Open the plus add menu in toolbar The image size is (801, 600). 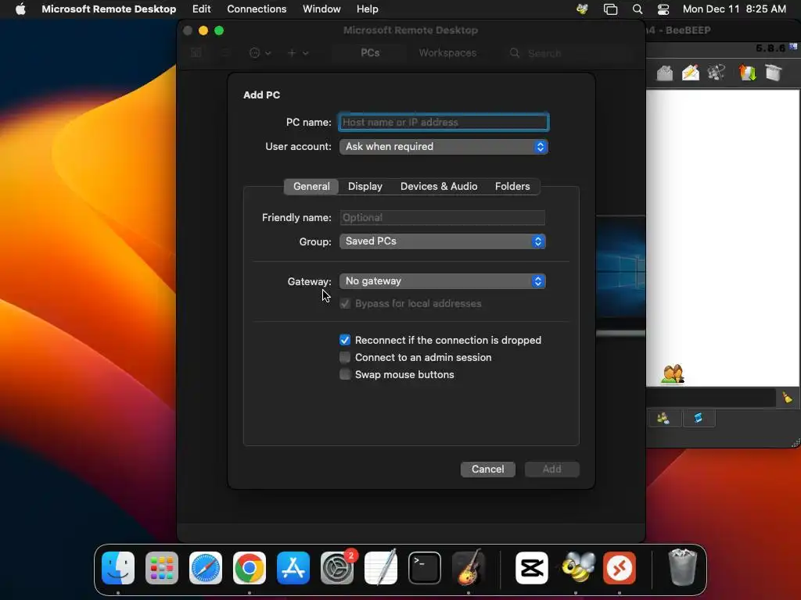click(x=298, y=53)
